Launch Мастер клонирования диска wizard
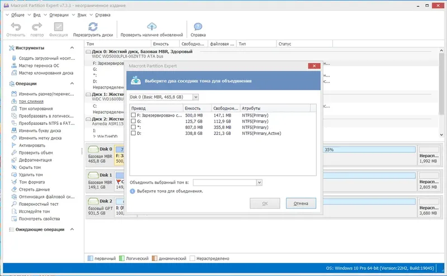447x276 pixels. point(46,73)
